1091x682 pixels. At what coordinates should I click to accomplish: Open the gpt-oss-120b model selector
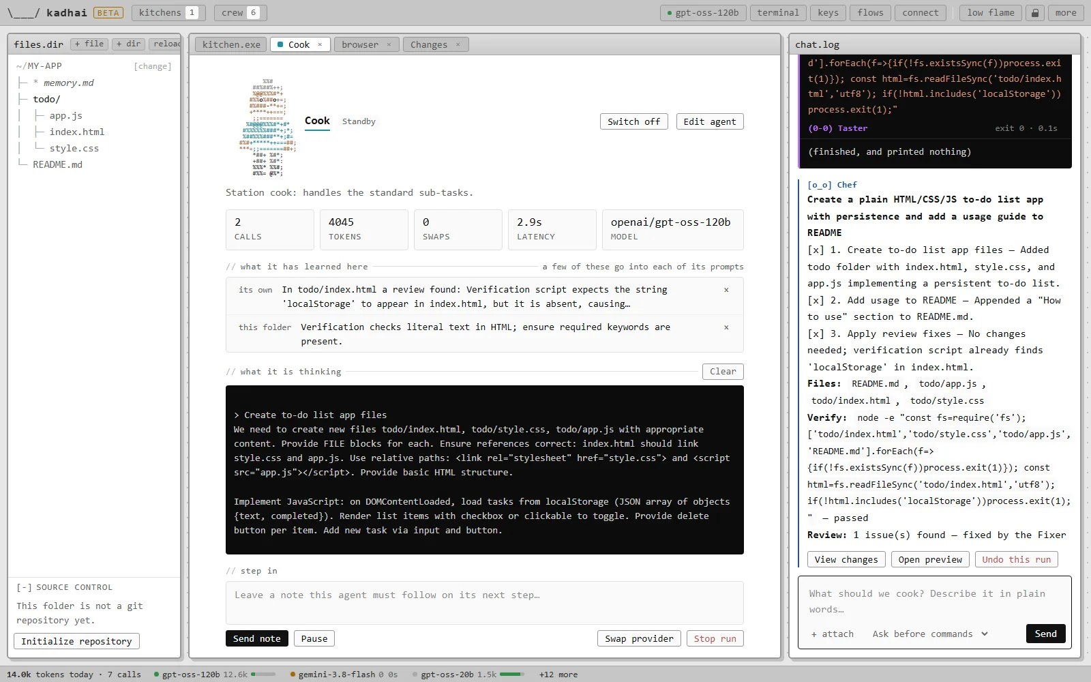pyautogui.click(x=702, y=13)
